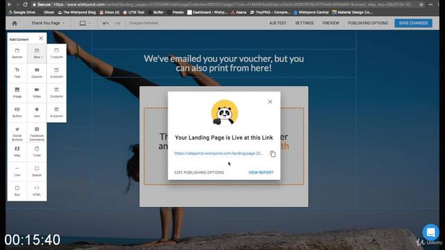Open The Wishpond Blog bookmark
Screen dimensions: 445x250
[77, 12]
